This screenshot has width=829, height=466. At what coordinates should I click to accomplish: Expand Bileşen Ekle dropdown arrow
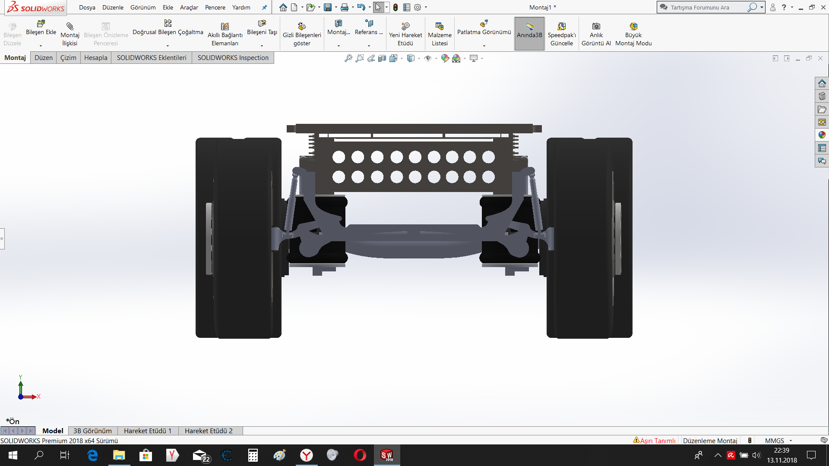tap(41, 46)
